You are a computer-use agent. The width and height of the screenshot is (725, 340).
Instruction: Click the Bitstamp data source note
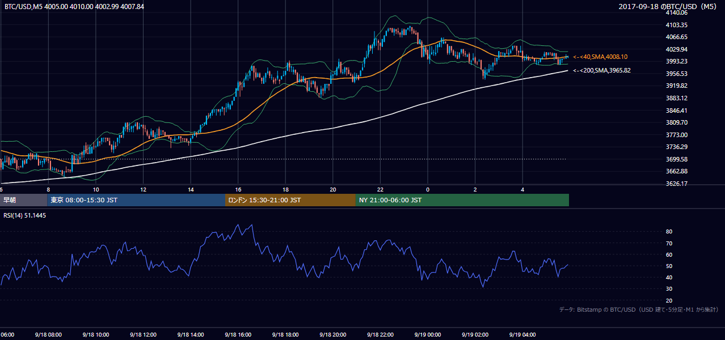(x=639, y=309)
